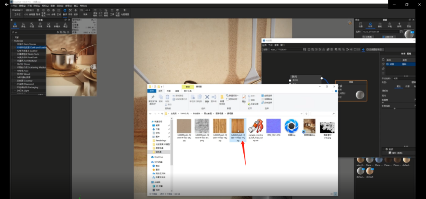426x199 pixels.
Task: Expand the 13 Mold-Tech folder
Action: click(15, 54)
